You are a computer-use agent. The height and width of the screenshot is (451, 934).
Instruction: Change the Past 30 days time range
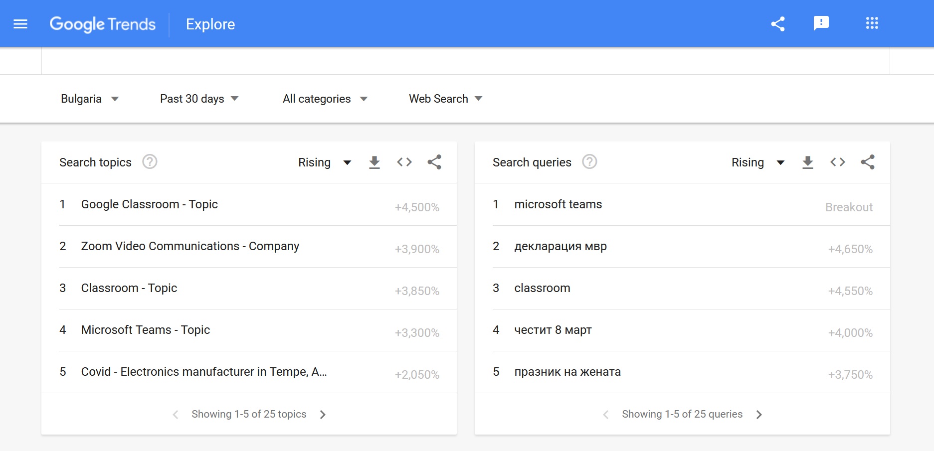tap(199, 99)
